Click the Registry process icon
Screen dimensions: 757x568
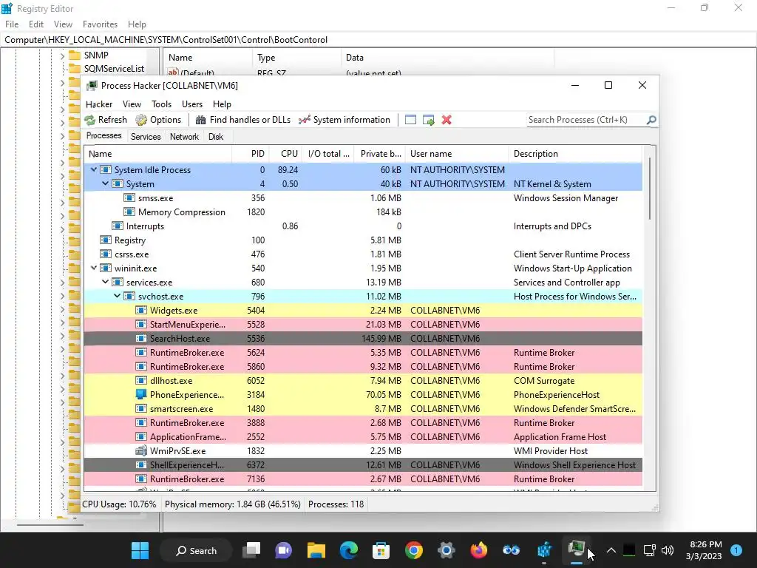point(105,240)
